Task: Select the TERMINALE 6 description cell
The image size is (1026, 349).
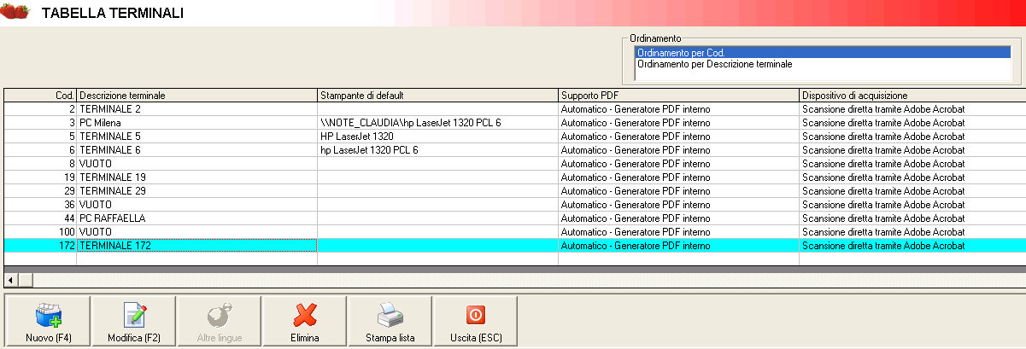Action: (x=197, y=150)
